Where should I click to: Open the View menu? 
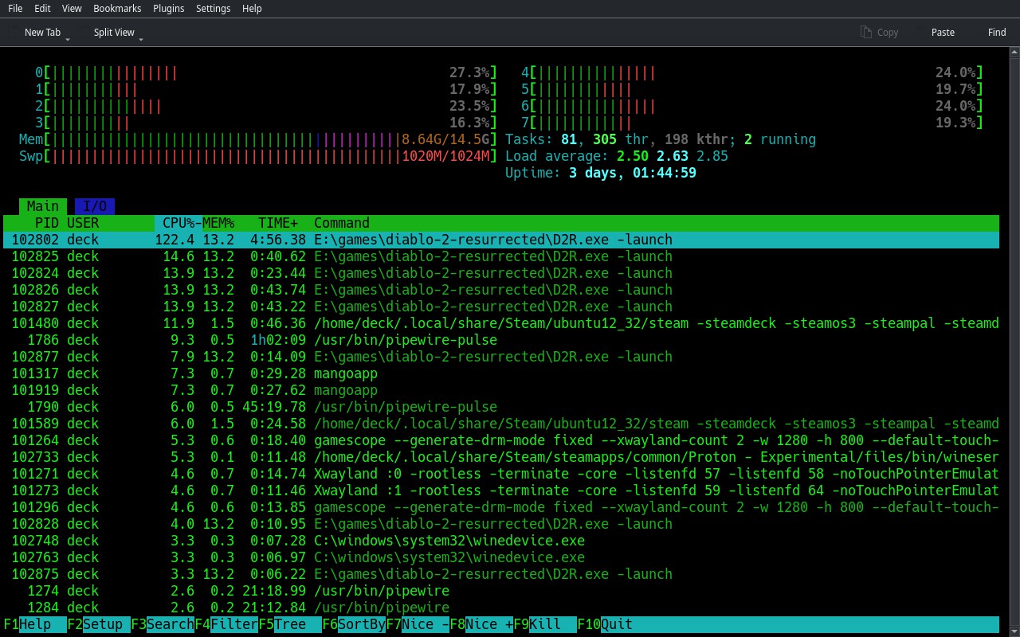click(x=72, y=8)
